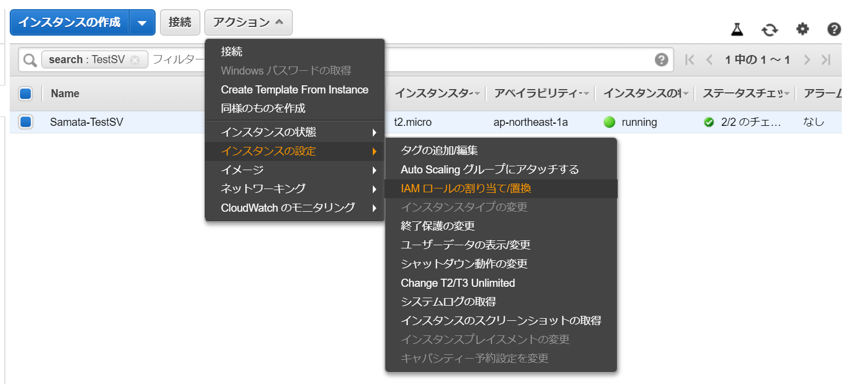Click the インスタンスの作成 button
This screenshot has width=851, height=384.
pos(69,22)
